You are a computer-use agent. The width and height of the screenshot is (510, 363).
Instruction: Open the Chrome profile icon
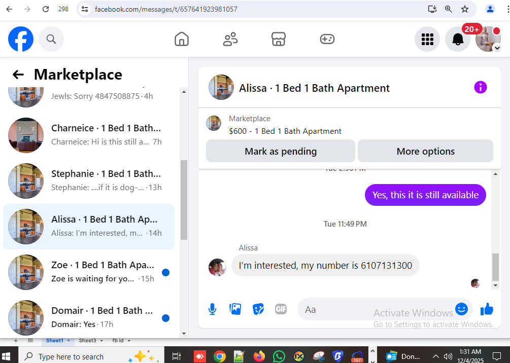pos(490,9)
